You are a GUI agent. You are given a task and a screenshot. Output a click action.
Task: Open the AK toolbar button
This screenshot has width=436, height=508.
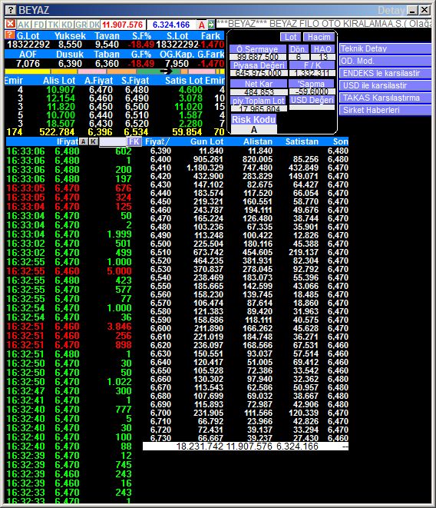coord(24,25)
